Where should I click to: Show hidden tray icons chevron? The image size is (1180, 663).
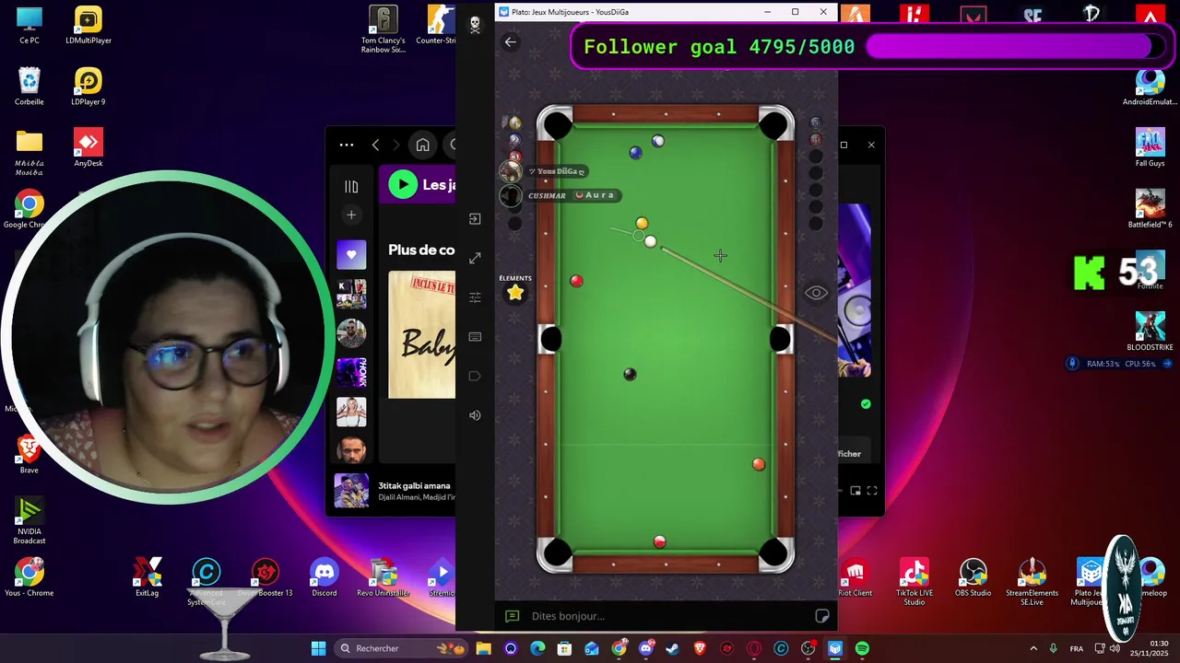tap(1033, 648)
